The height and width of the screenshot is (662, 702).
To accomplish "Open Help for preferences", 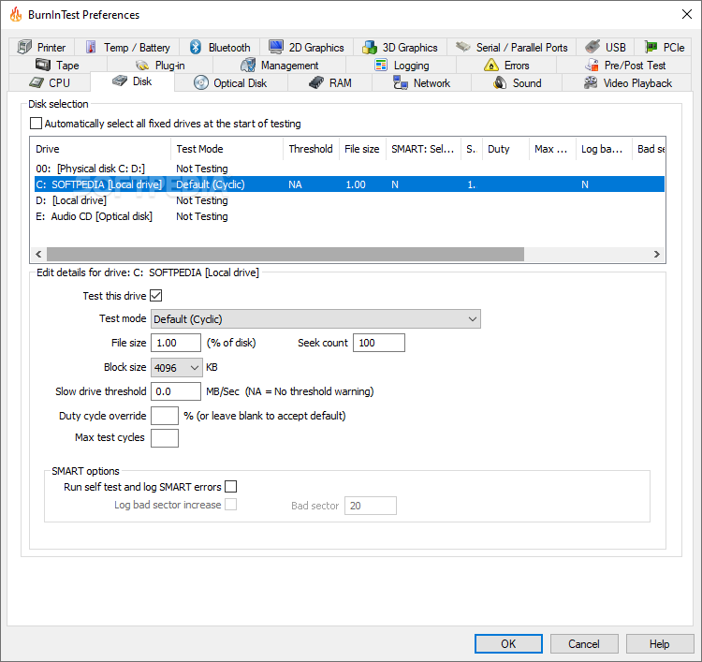I will (660, 643).
